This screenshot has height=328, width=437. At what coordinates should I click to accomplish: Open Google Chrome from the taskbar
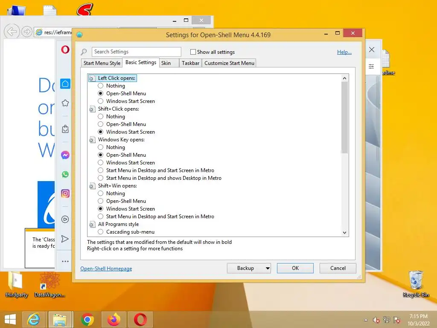(87, 319)
